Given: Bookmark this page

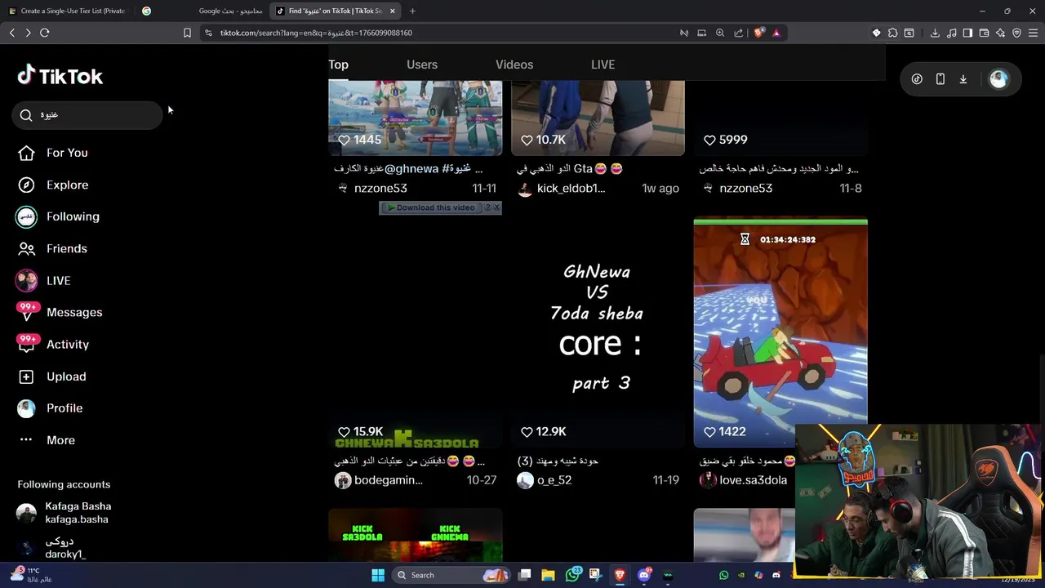Looking at the screenshot, I should point(187,33).
